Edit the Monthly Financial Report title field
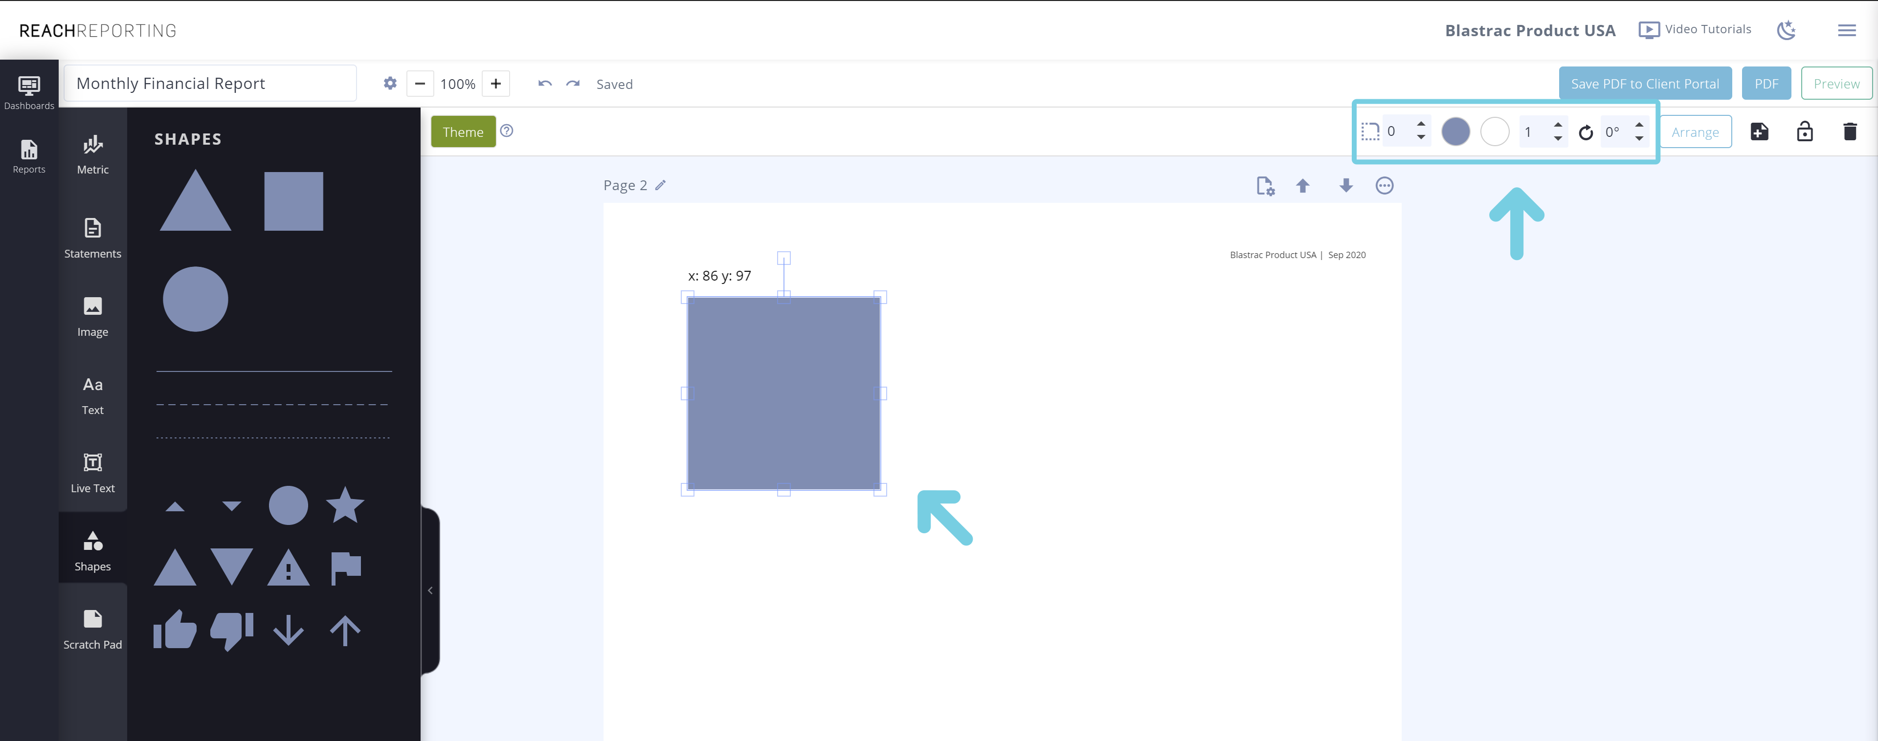The image size is (1878, 741). 210,84
